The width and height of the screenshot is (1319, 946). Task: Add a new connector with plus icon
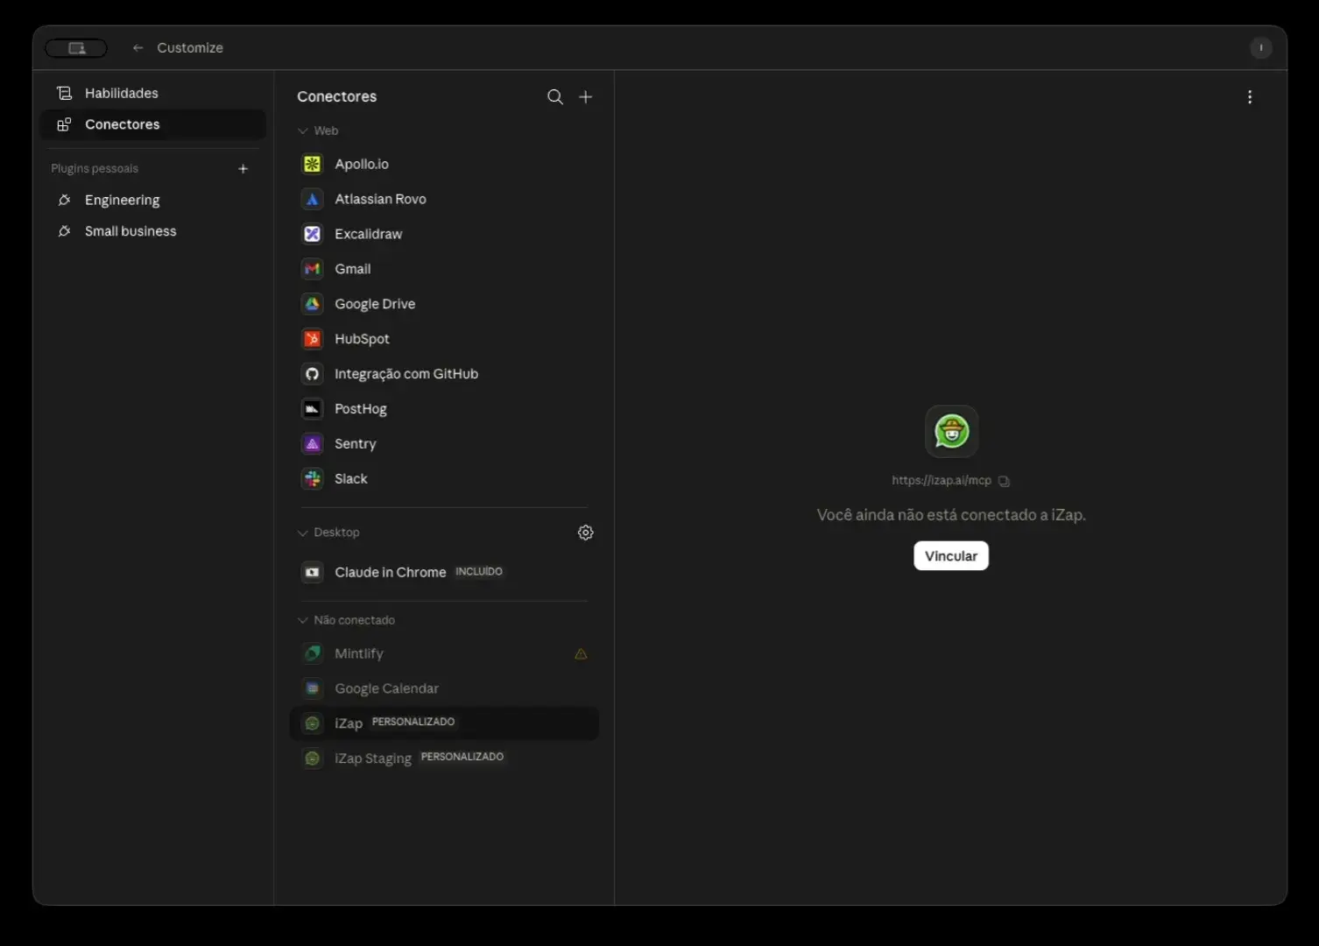point(586,96)
